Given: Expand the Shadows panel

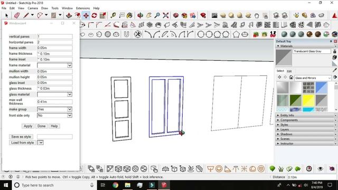Looking at the screenshot, I should click(x=278, y=134).
